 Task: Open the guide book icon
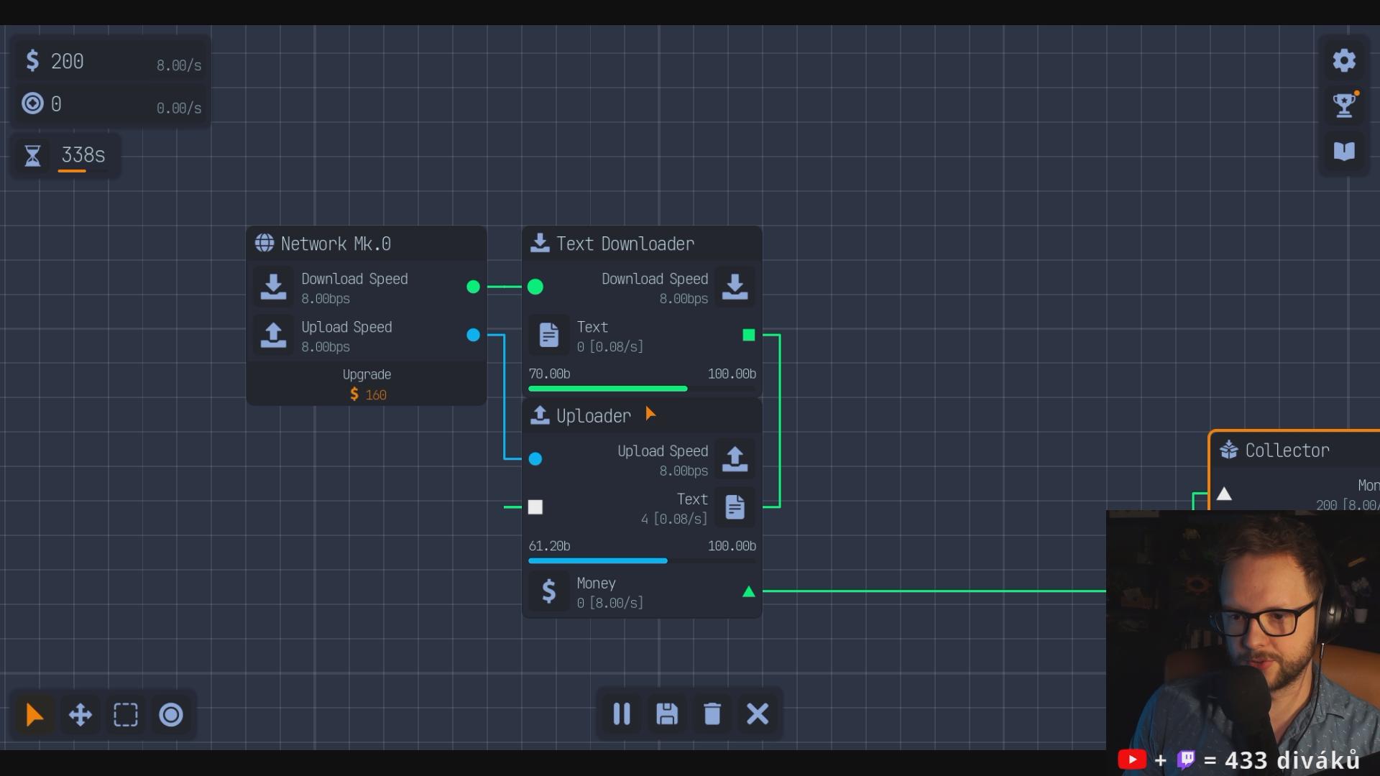click(1343, 151)
